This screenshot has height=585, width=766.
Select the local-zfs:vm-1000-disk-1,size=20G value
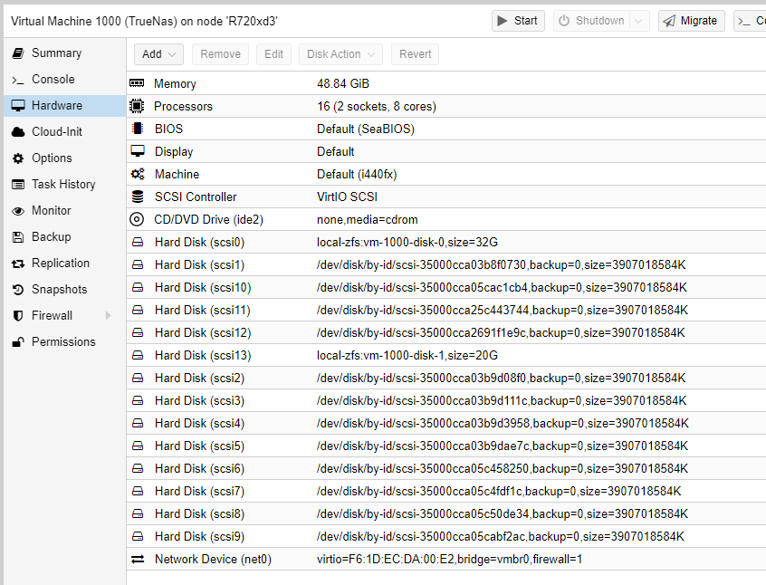[x=407, y=355]
